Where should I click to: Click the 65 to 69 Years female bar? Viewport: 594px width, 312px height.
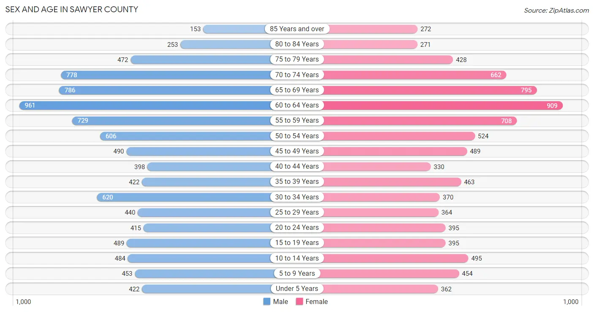417,90
